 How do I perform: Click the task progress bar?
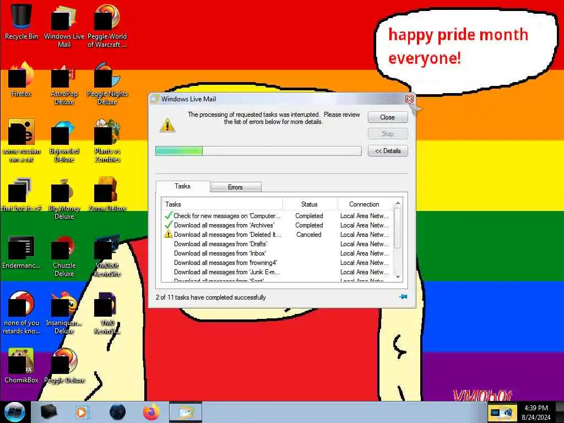coord(258,151)
